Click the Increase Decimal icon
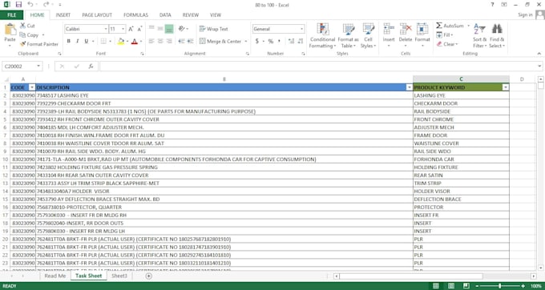545x290 pixels. [x=291, y=41]
